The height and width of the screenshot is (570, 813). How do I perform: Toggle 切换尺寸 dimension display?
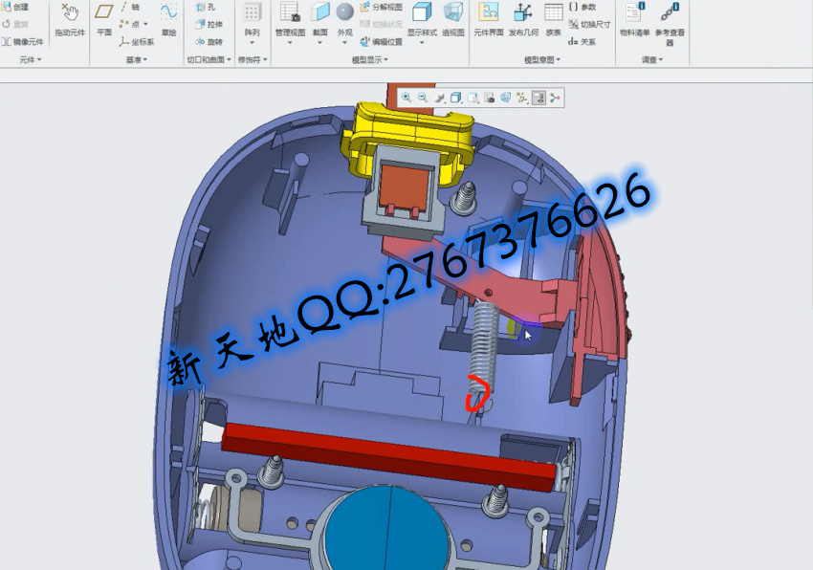click(588, 24)
